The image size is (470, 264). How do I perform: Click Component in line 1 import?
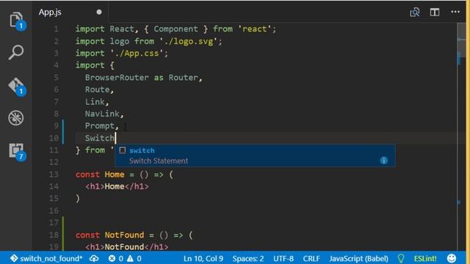tap(176, 29)
